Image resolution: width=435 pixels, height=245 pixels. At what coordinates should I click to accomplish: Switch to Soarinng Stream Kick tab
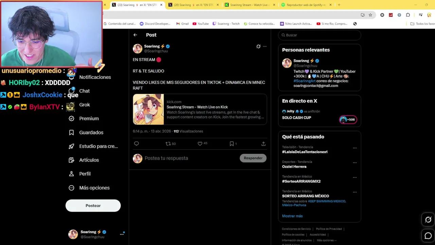pyautogui.click(x=250, y=5)
